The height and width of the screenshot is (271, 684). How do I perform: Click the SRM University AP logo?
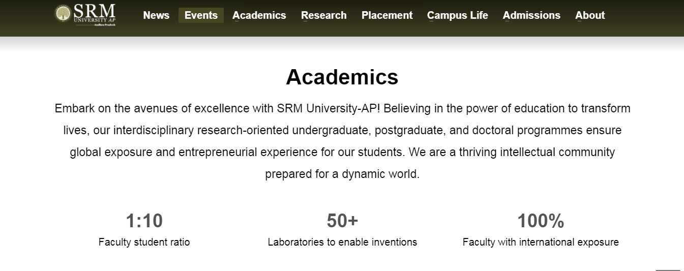point(85,14)
